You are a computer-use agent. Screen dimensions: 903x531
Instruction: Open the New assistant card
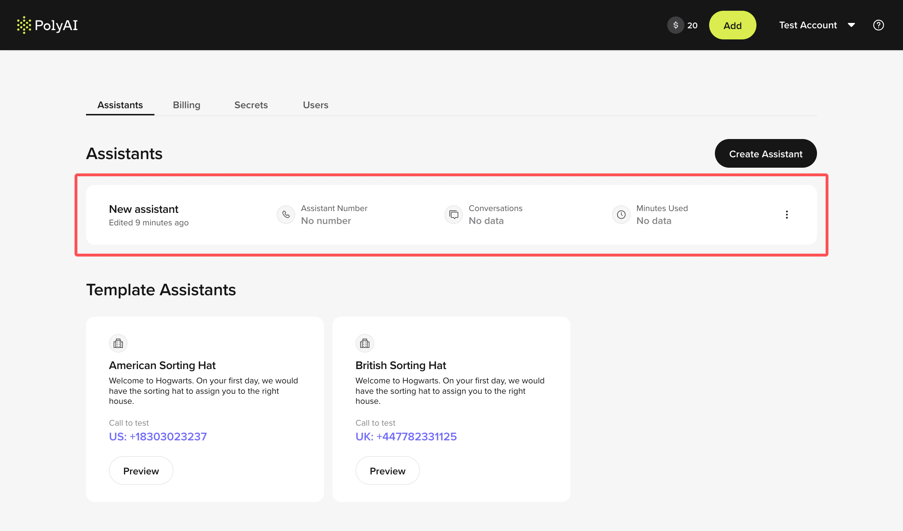click(144, 209)
